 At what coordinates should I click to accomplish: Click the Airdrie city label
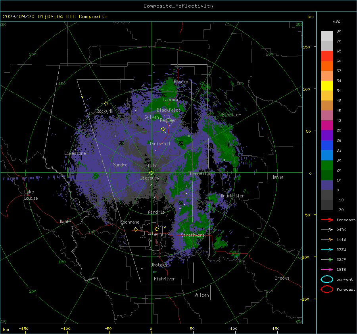click(156, 212)
